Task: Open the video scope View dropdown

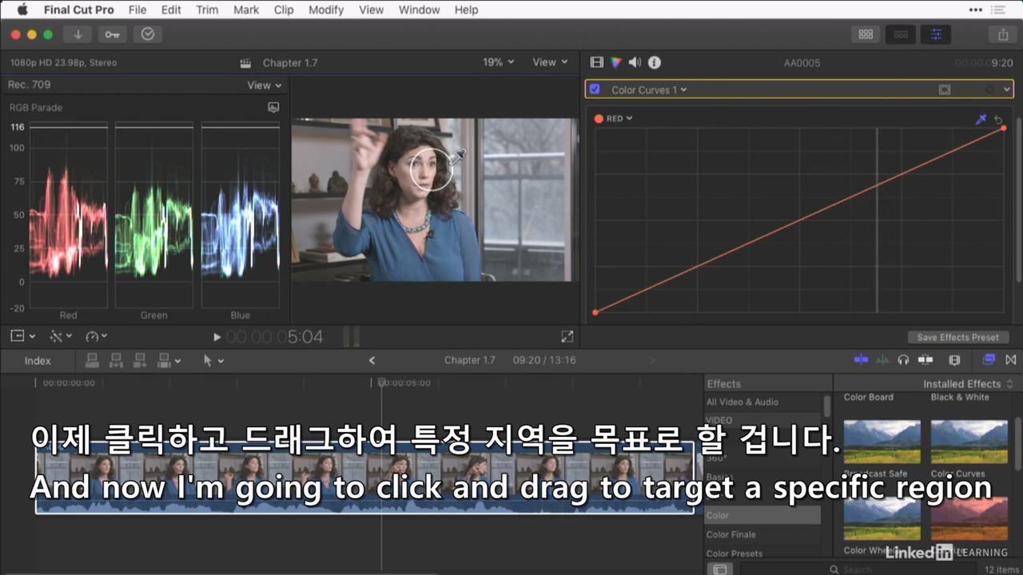Action: pyautogui.click(x=265, y=85)
